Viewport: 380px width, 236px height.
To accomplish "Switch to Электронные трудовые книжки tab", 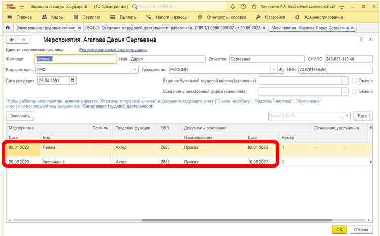I will [x=46, y=28].
